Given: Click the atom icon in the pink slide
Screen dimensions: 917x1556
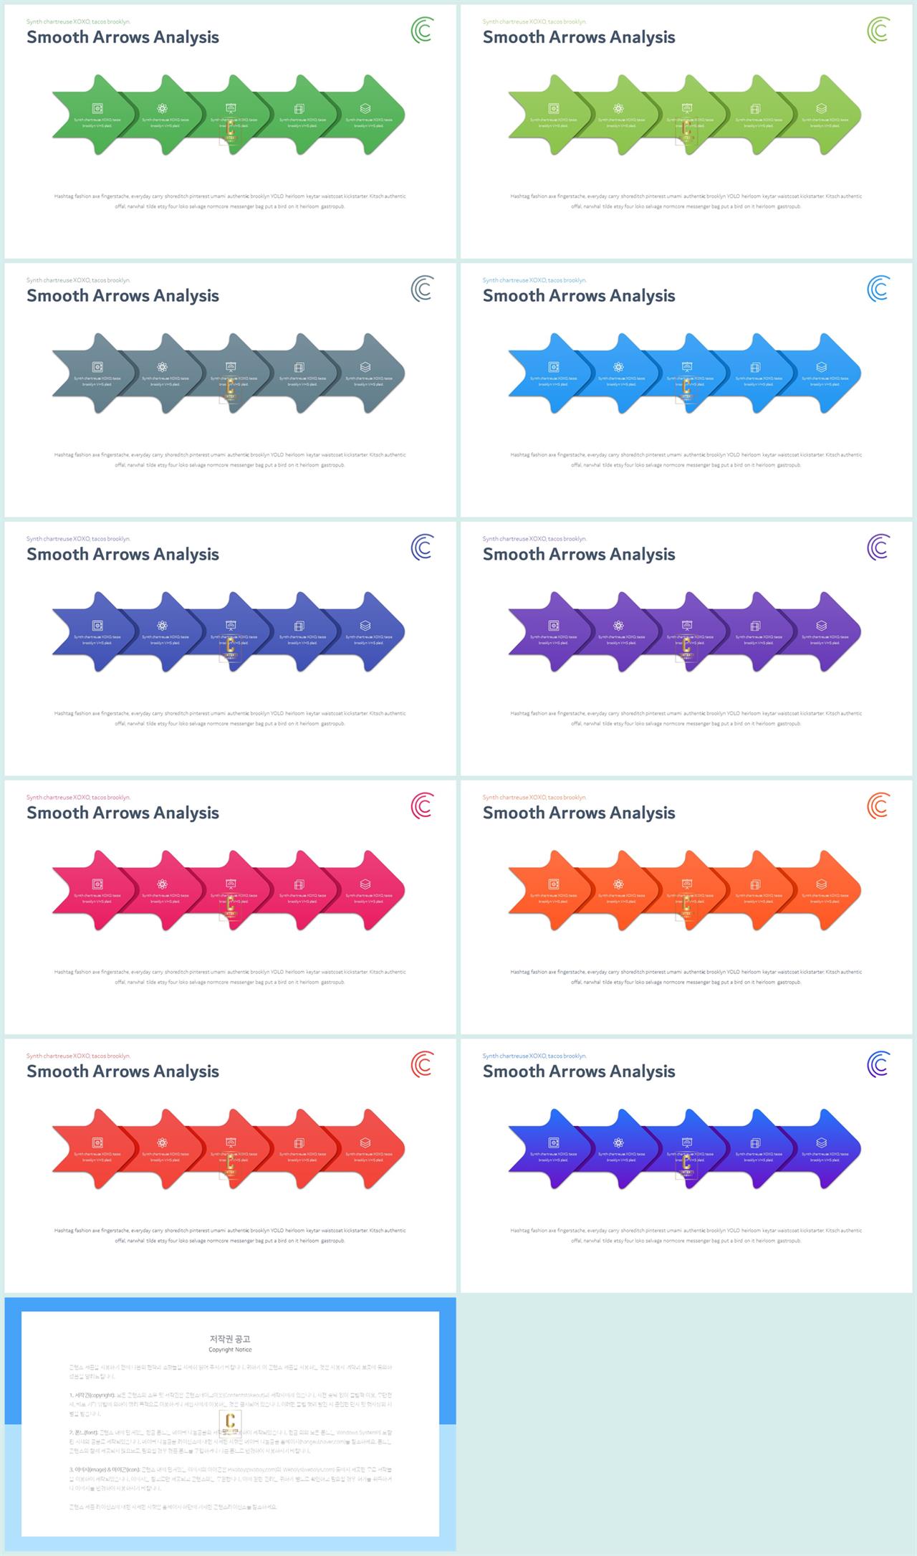Looking at the screenshot, I should coord(163,884).
